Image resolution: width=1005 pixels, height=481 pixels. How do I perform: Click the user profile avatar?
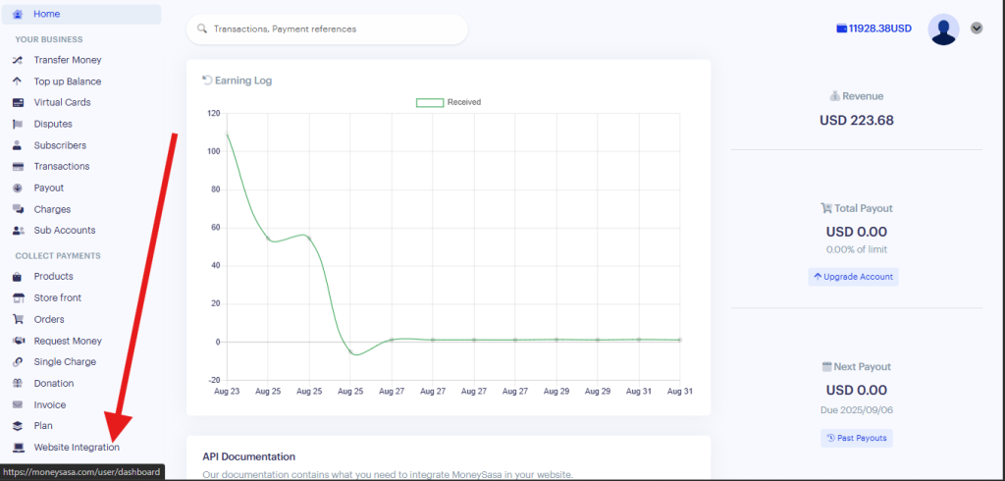point(943,29)
